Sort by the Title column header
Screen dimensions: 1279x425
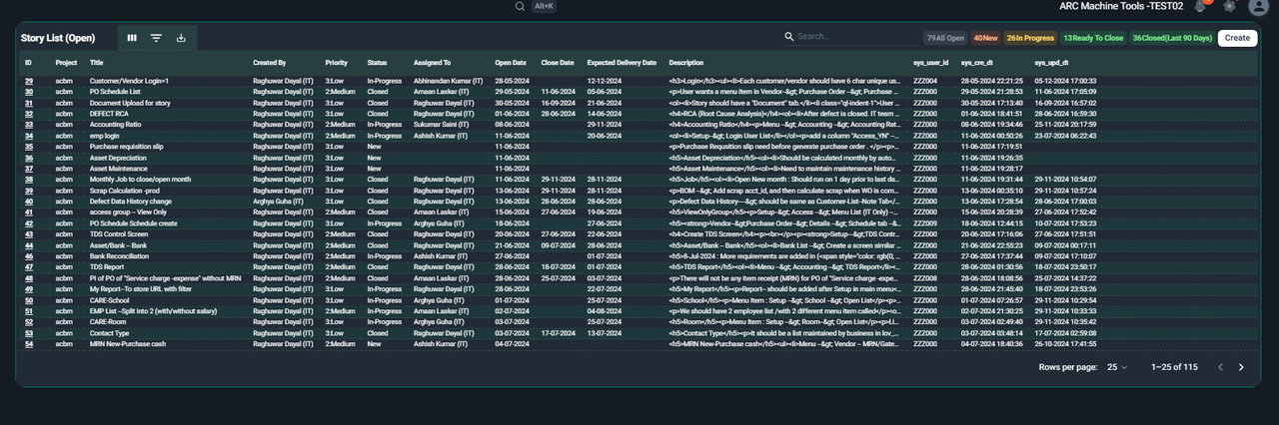[96, 63]
